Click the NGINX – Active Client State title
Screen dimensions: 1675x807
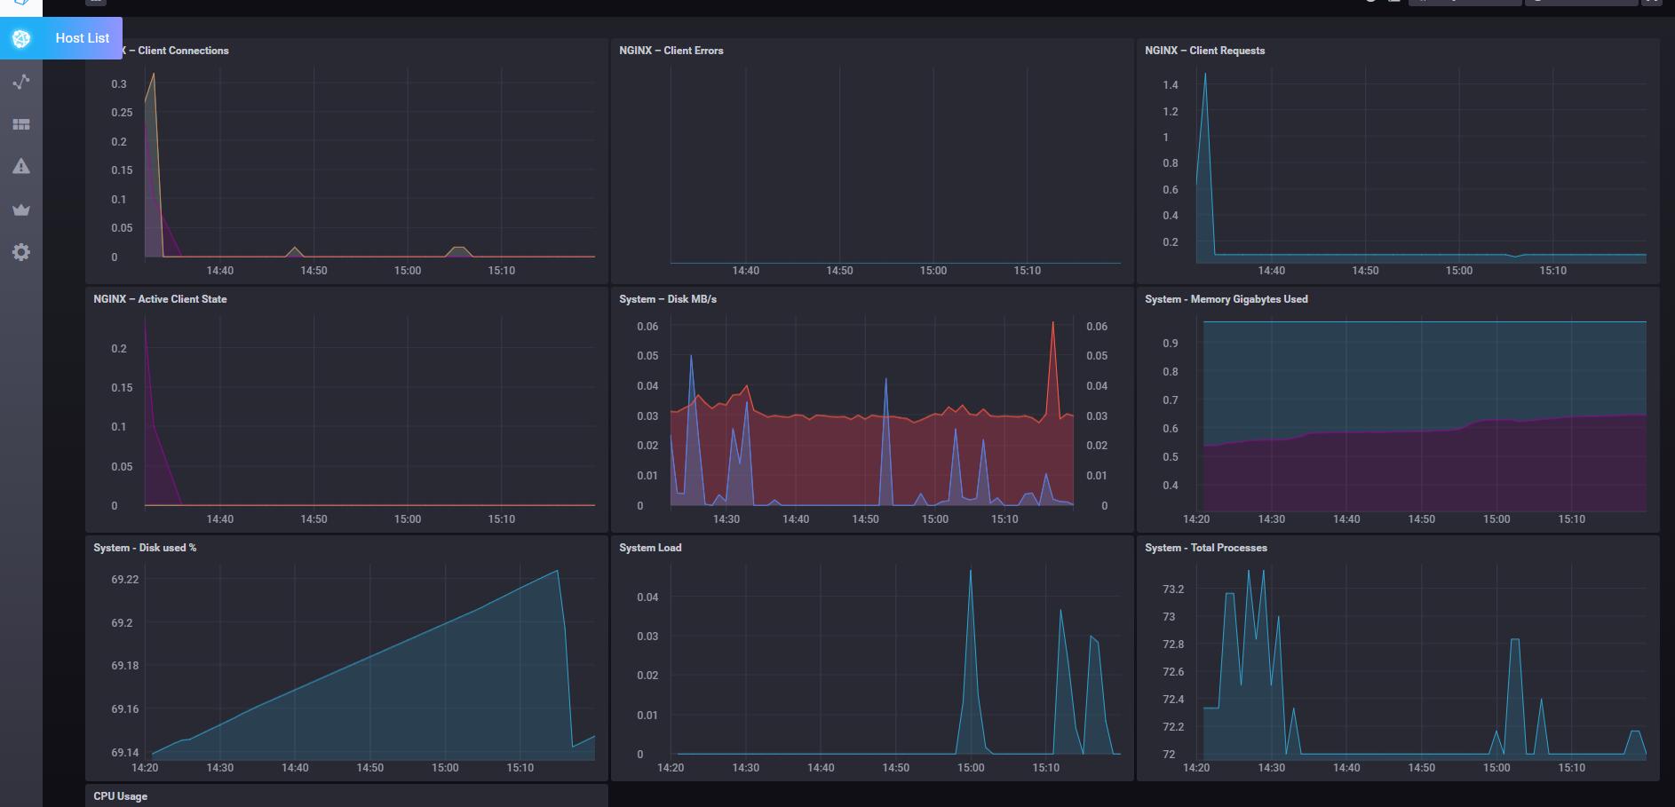click(160, 299)
